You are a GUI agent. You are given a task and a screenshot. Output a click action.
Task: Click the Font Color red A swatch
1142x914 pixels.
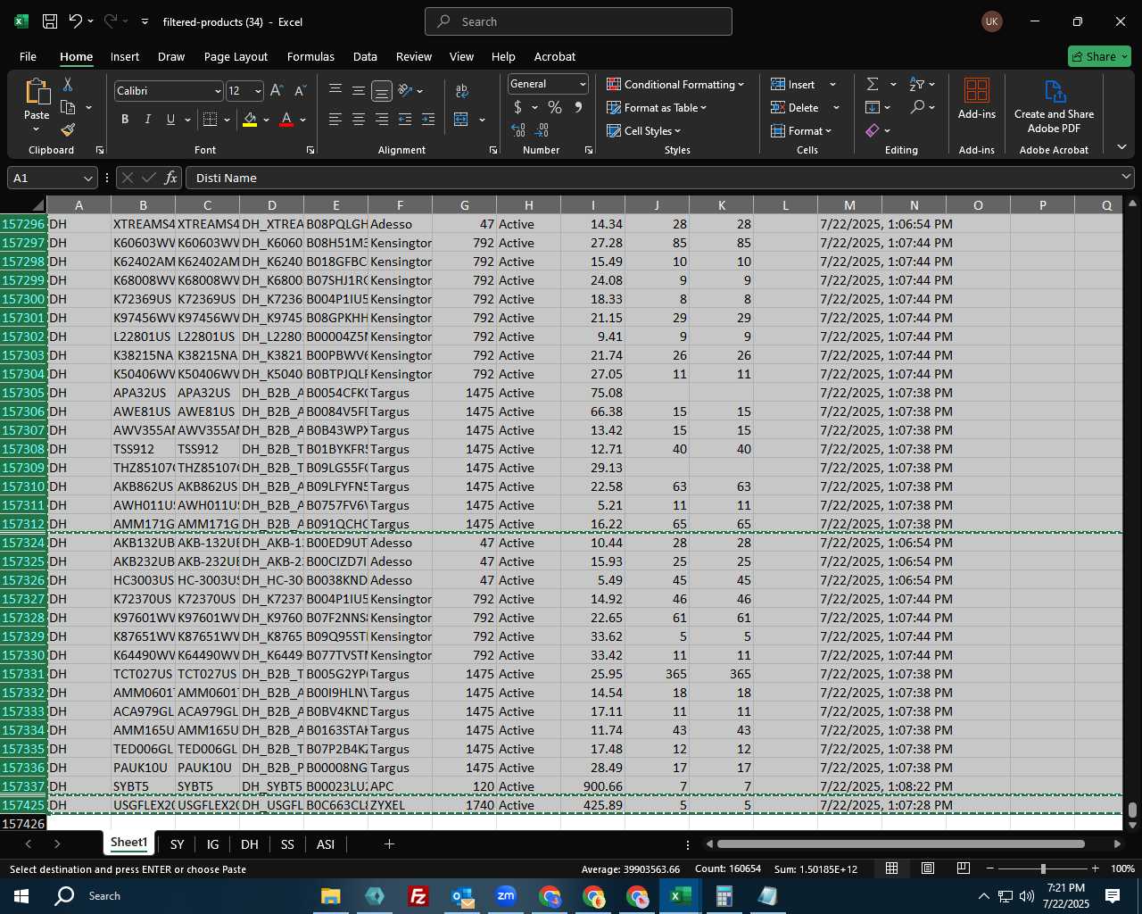[x=286, y=120]
